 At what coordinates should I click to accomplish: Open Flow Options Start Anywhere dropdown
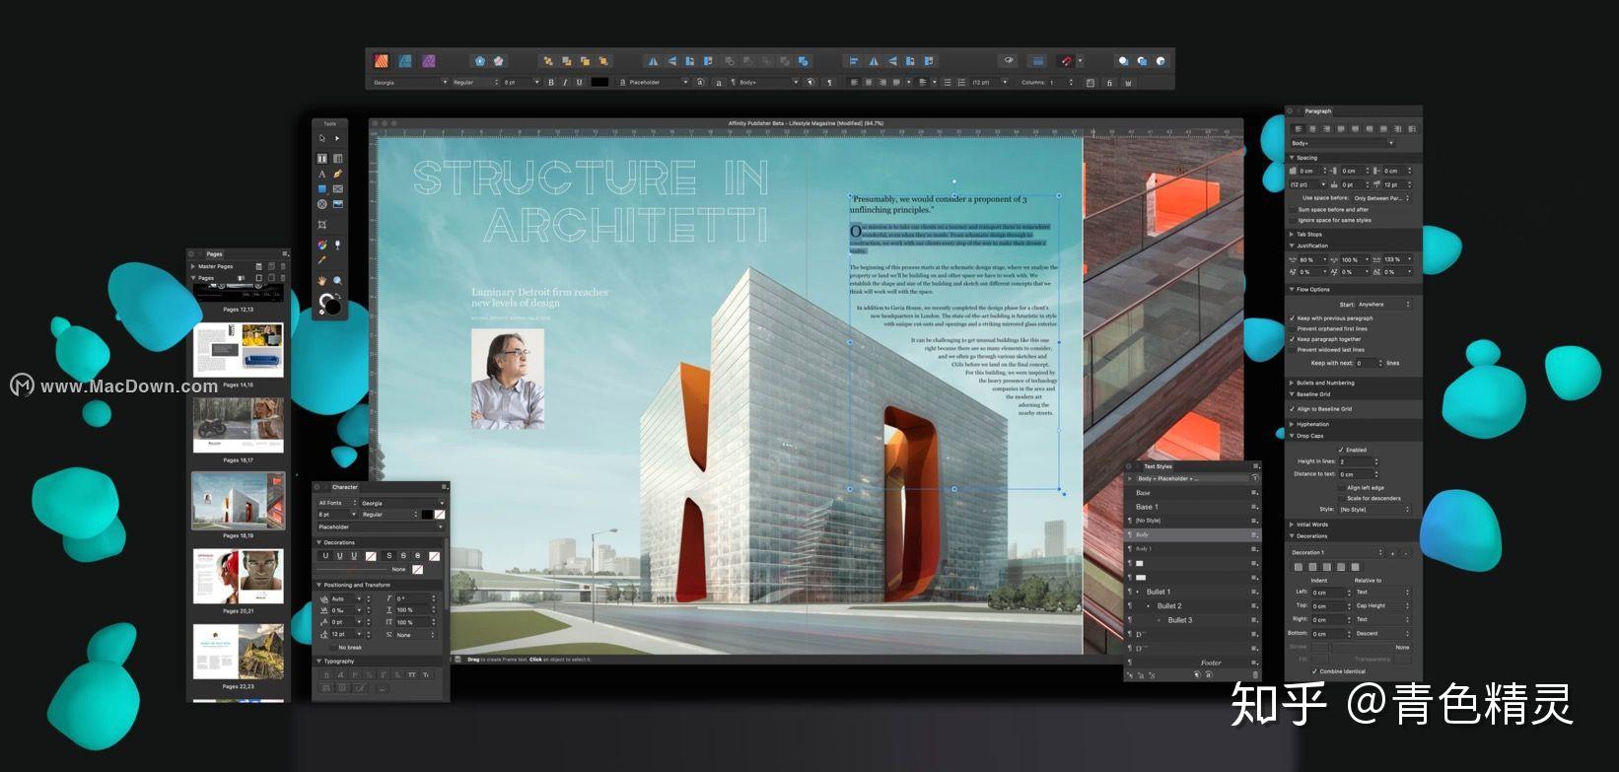[1383, 305]
